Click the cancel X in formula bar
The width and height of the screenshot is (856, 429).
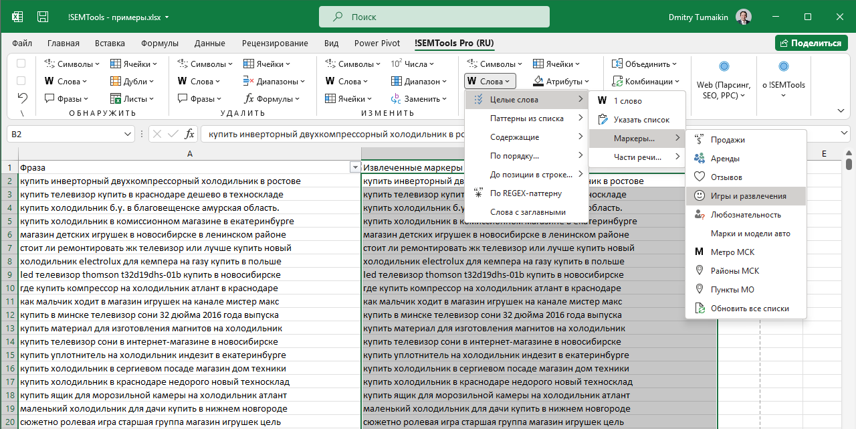[158, 134]
